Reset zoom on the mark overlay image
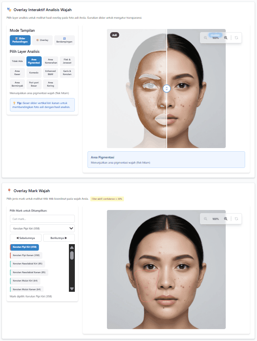 tap(236, 219)
